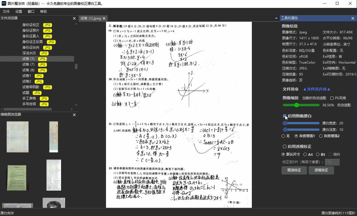Image resolution: width=357 pixels, height=216 pixels.
Task: Click the JPG badge beside 手写合同
Action: pyautogui.click(x=44, y=104)
